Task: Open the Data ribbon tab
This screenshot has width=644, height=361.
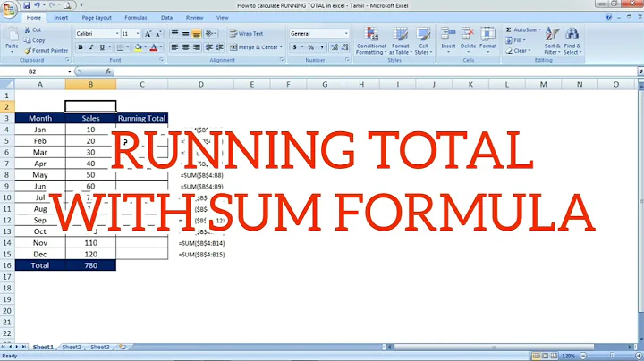Action: click(166, 18)
